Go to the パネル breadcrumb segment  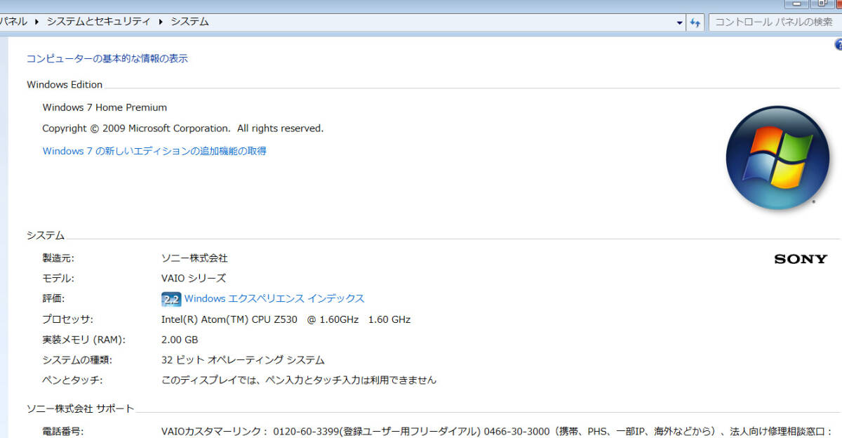[13, 22]
